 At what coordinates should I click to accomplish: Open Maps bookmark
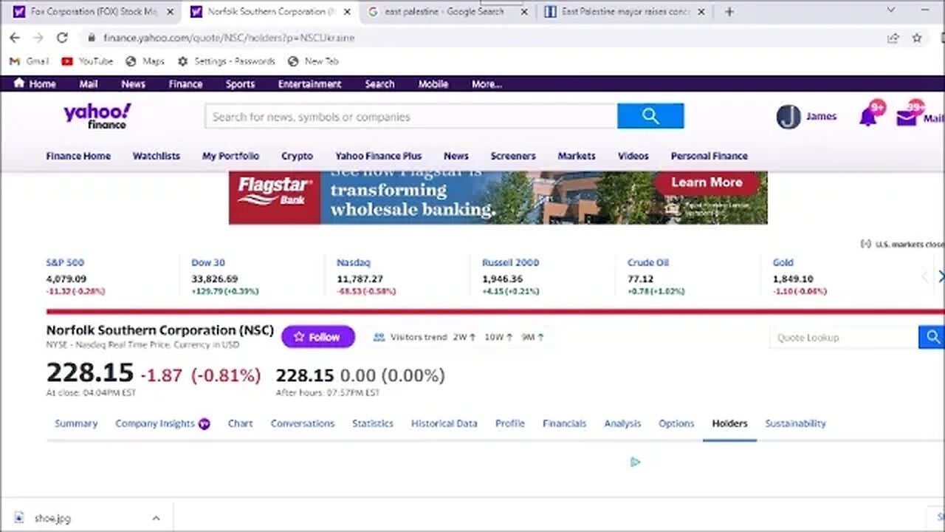click(x=145, y=61)
